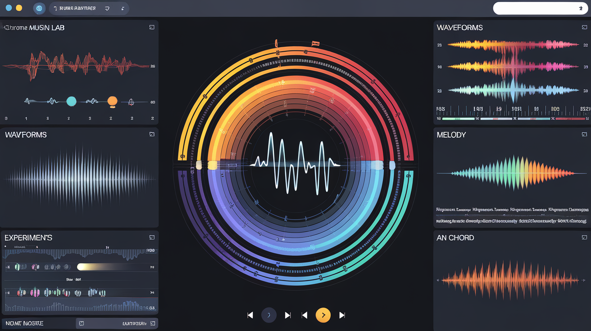The height and width of the screenshot is (331, 591).
Task: Click the pale blue handle on the right of the ring
Action: [392, 165]
